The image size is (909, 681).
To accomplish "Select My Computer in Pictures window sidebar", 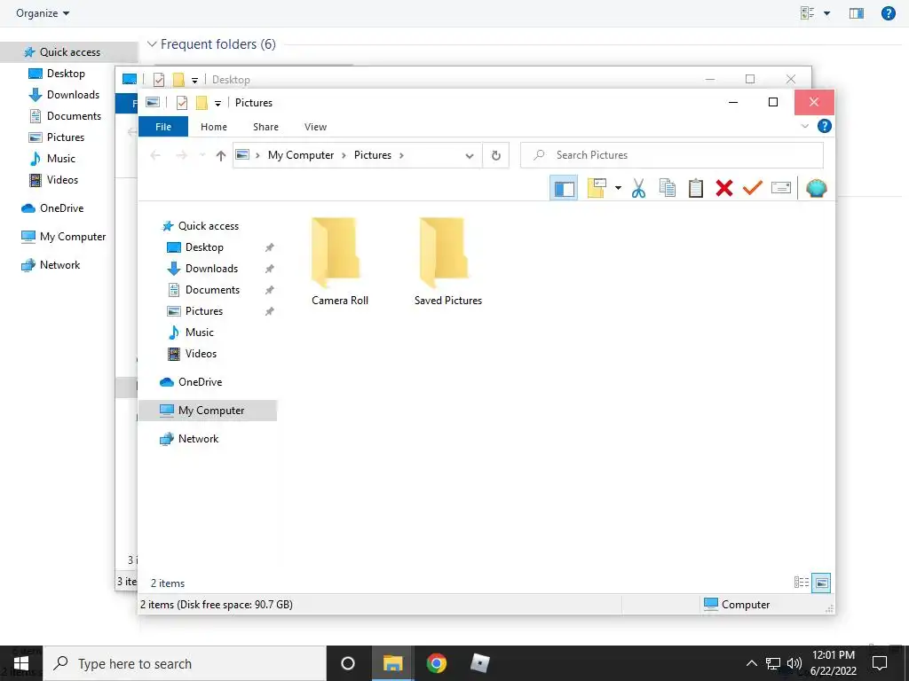I will (208, 411).
